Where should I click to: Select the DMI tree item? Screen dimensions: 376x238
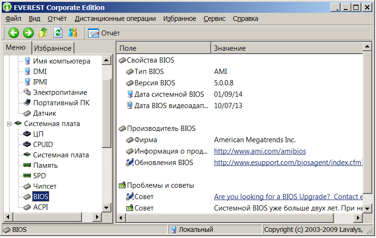click(40, 71)
